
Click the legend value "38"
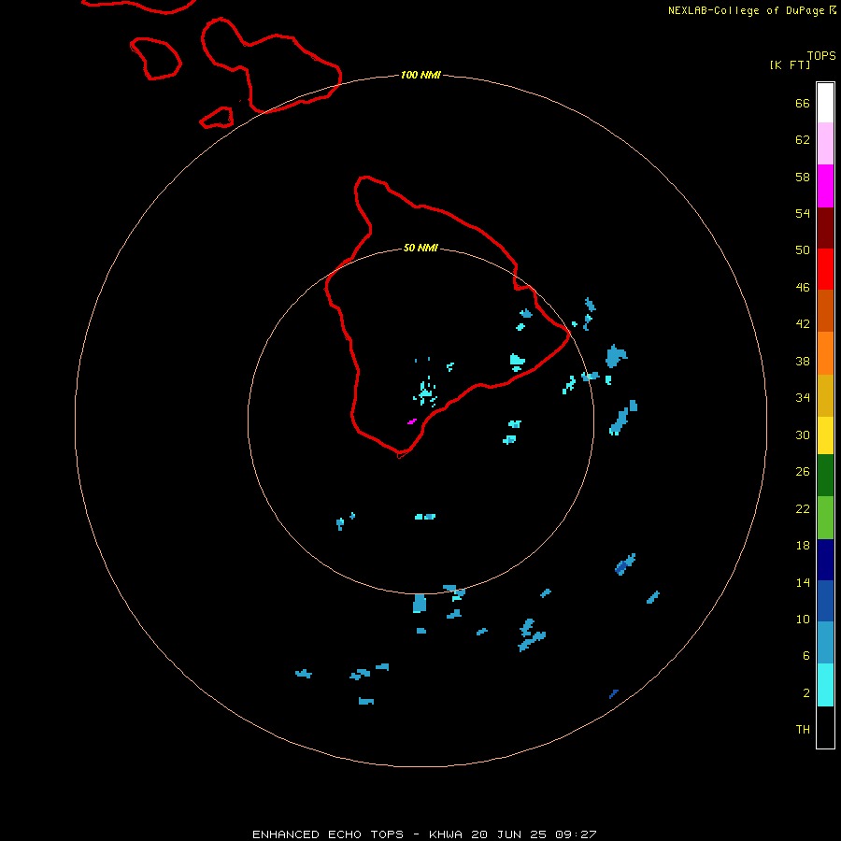coord(803,362)
